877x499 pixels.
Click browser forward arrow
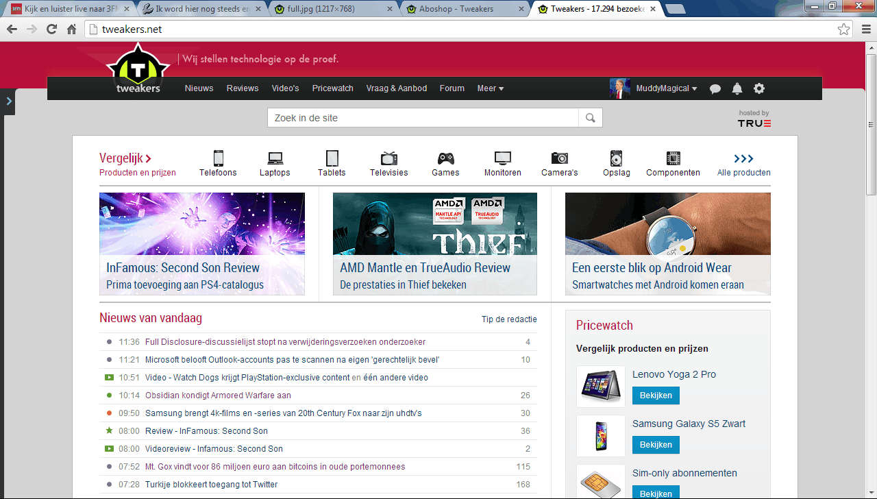[32, 29]
